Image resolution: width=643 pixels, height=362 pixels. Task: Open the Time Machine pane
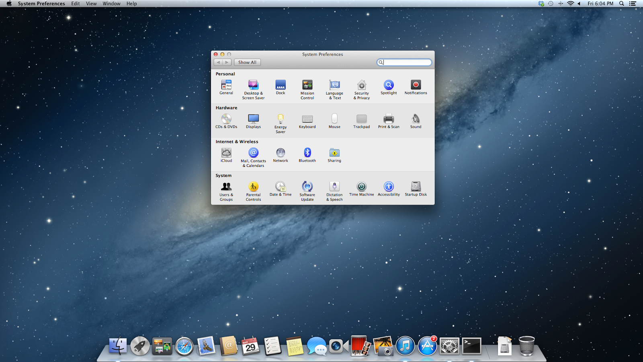(x=361, y=187)
